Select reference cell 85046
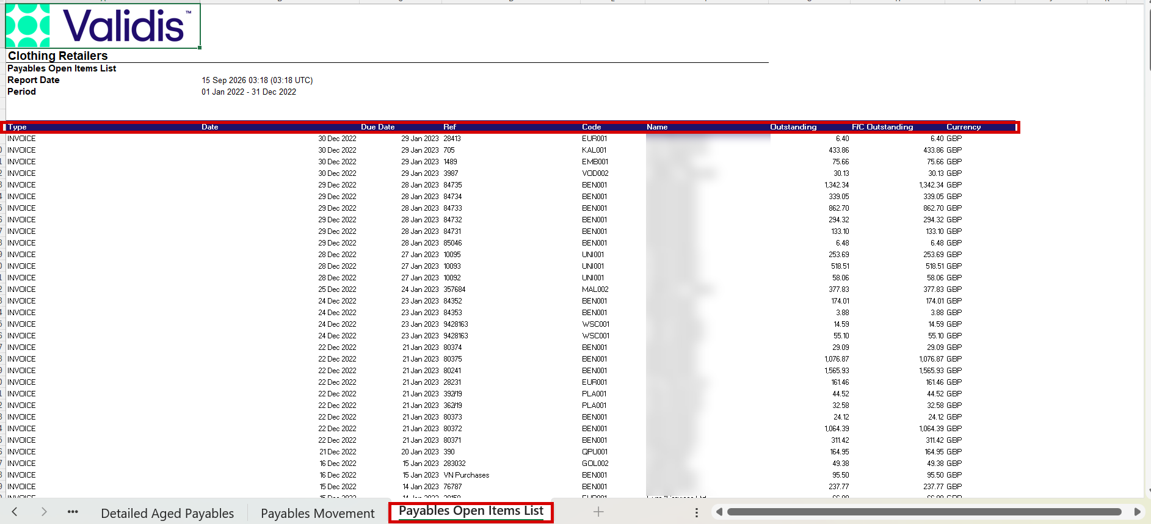Viewport: 1151px width, 524px height. click(x=452, y=243)
